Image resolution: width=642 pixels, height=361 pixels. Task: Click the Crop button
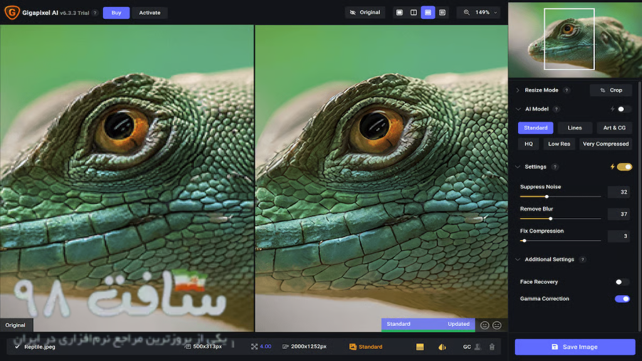coord(611,90)
